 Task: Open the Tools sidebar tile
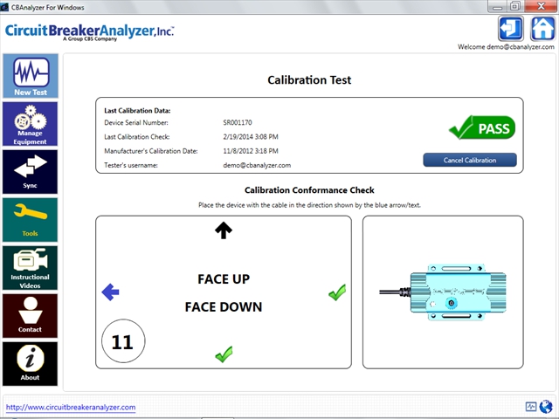click(x=30, y=220)
